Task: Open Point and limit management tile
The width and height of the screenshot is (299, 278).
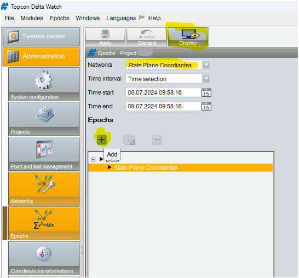Action: pos(44,154)
